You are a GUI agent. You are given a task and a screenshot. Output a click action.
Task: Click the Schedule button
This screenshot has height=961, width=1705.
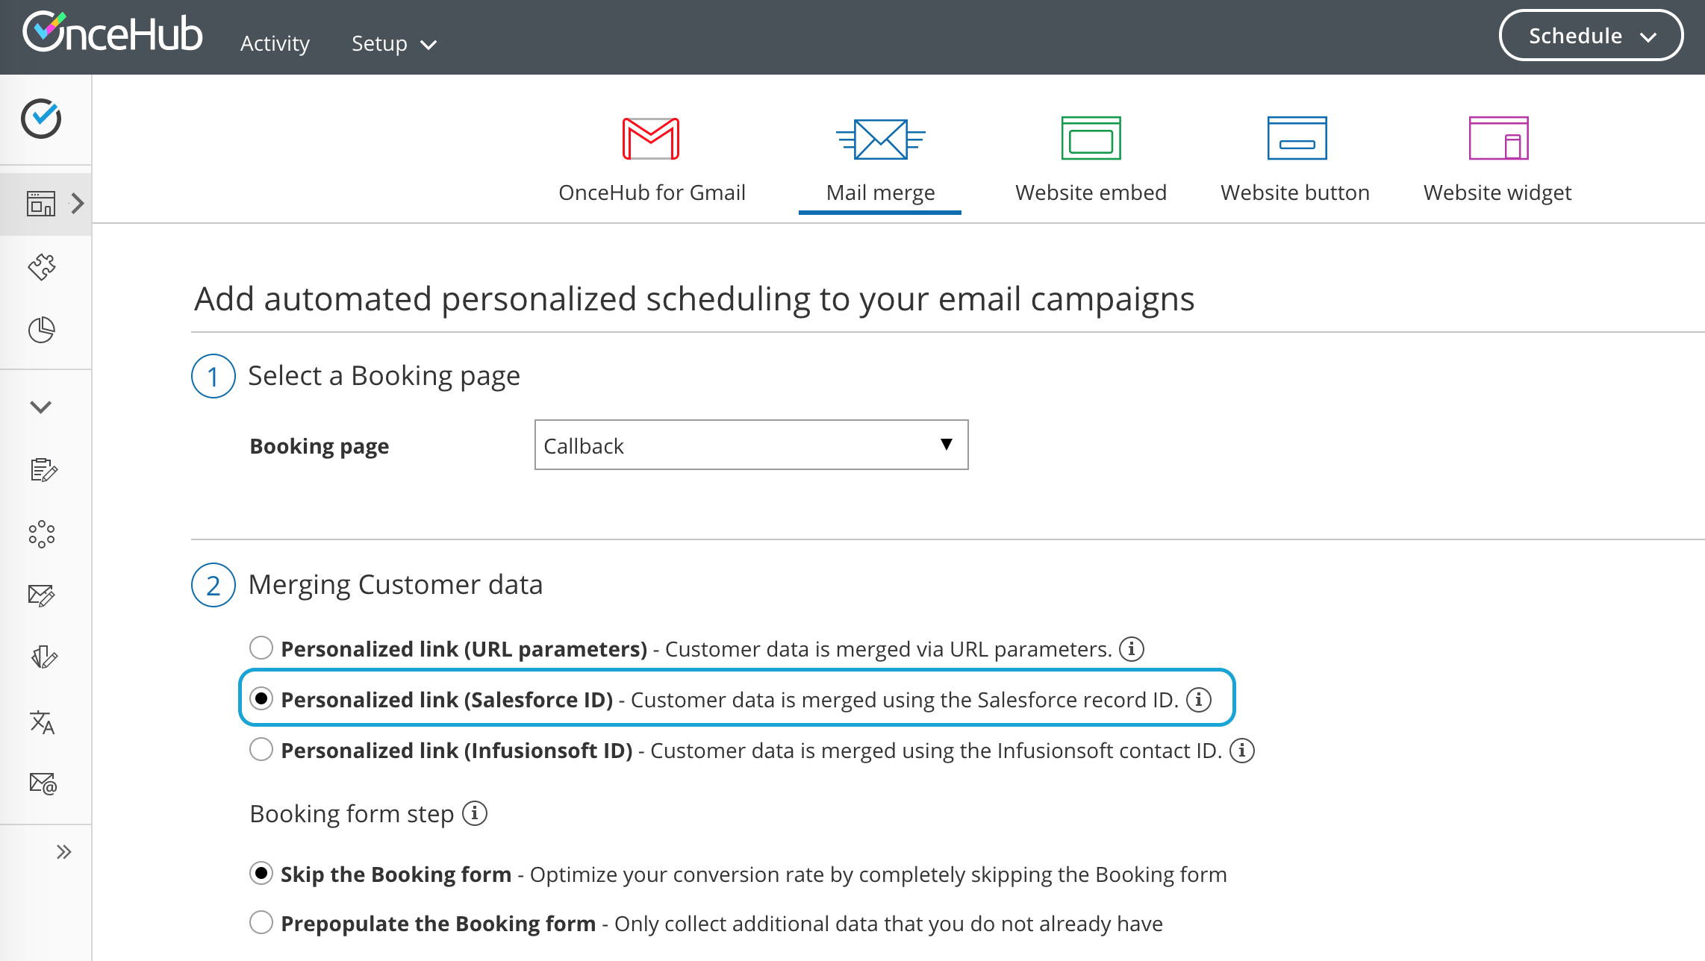point(1590,36)
